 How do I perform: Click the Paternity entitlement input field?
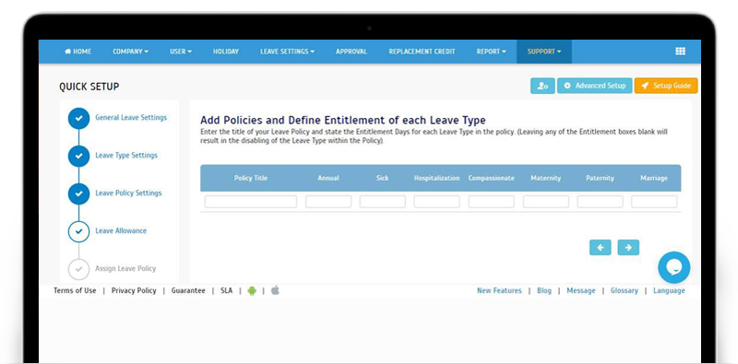pos(601,202)
